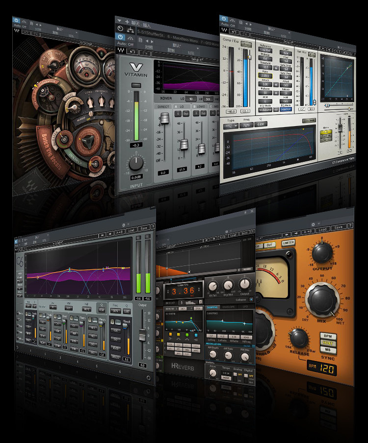Image resolution: width=368 pixels, height=443 pixels.
Task: Click the XOVER LO value 90 field
Action: [191, 99]
